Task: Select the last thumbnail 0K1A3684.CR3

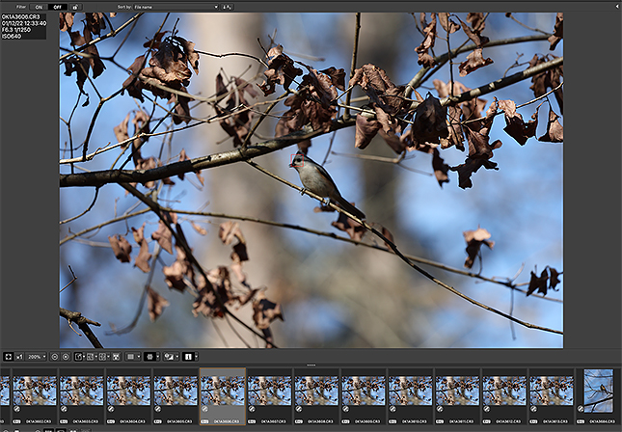Action: (598, 391)
